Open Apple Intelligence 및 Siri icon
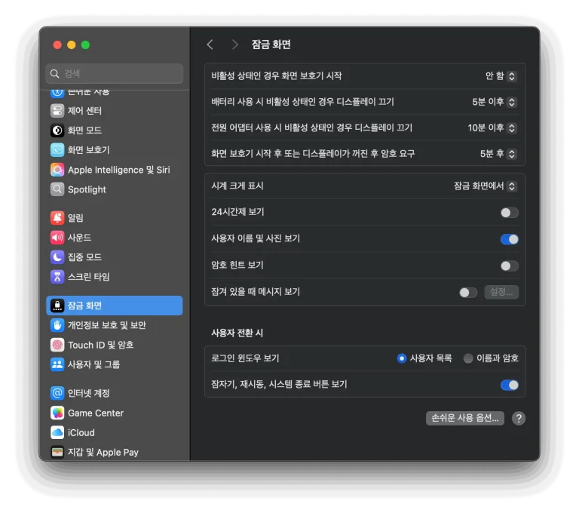 57,170
